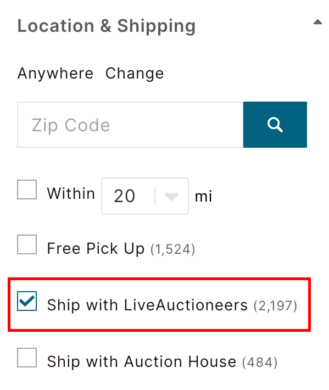
Task: Select the Free Pick Up label
Action: pyautogui.click(x=96, y=248)
